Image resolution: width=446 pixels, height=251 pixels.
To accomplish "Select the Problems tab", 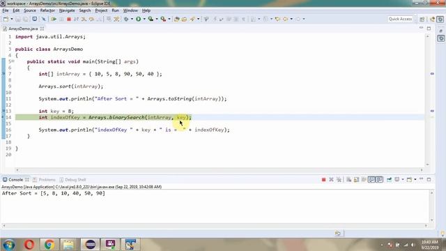I will 47,180.
